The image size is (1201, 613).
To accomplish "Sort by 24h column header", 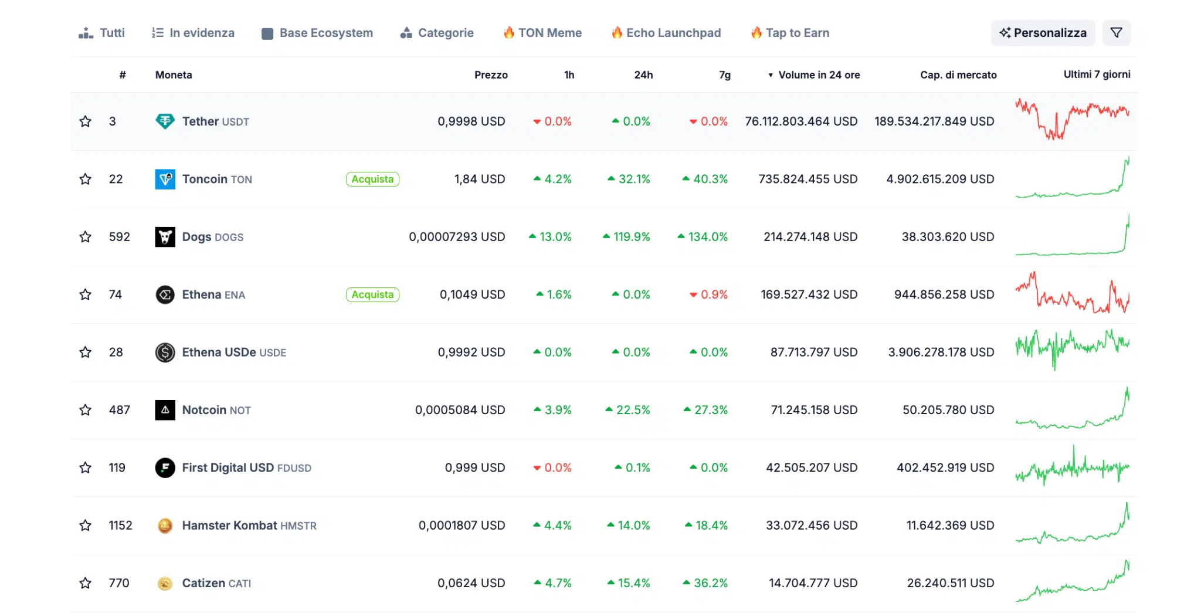I will point(643,75).
